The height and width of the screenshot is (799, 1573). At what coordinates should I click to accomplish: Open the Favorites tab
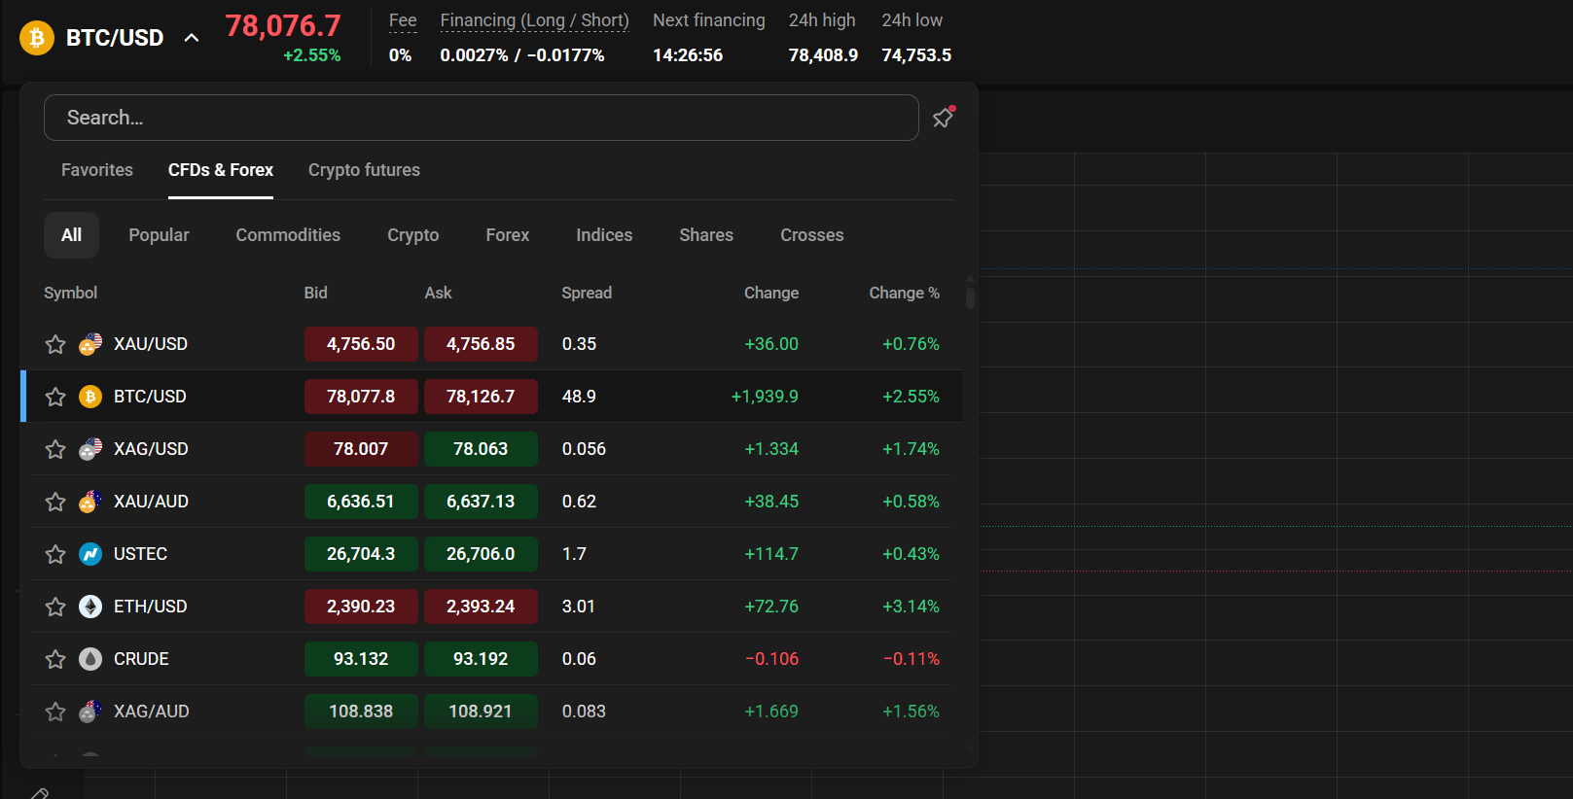pyautogui.click(x=97, y=170)
